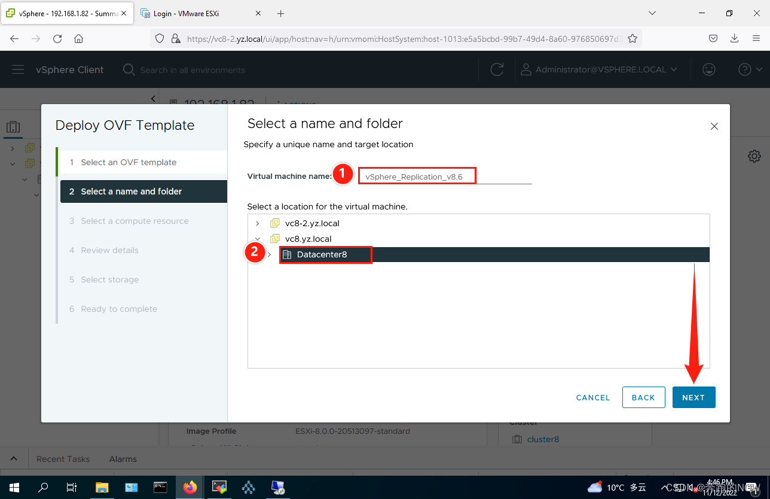Viewport: 770px width, 499px height.
Task: Expand the vc8-2.yz.local tree node
Action: point(258,223)
